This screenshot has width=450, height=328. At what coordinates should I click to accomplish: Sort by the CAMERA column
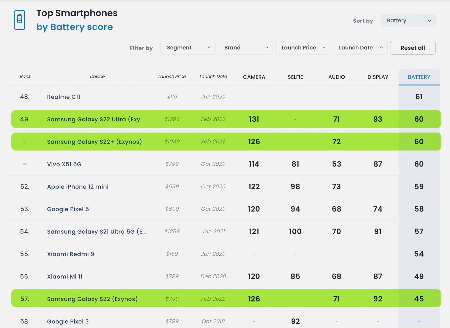click(254, 77)
